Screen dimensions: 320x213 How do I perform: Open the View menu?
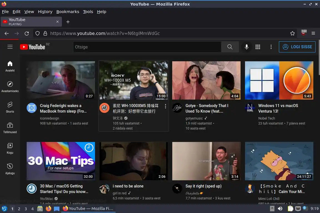click(29, 12)
